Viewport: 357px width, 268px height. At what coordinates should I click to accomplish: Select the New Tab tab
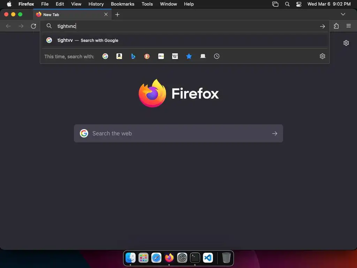click(x=72, y=15)
